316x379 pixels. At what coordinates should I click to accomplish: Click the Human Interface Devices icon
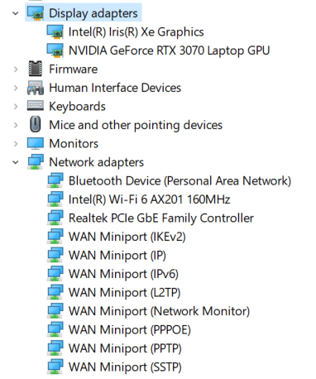[x=36, y=88]
